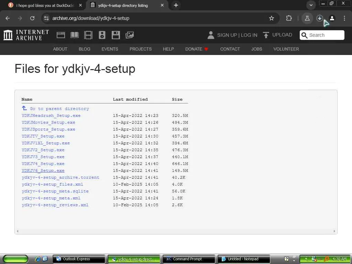This screenshot has width=352, height=264.
Task: Open the Chrome profile avatar icon
Action: click(332, 18)
